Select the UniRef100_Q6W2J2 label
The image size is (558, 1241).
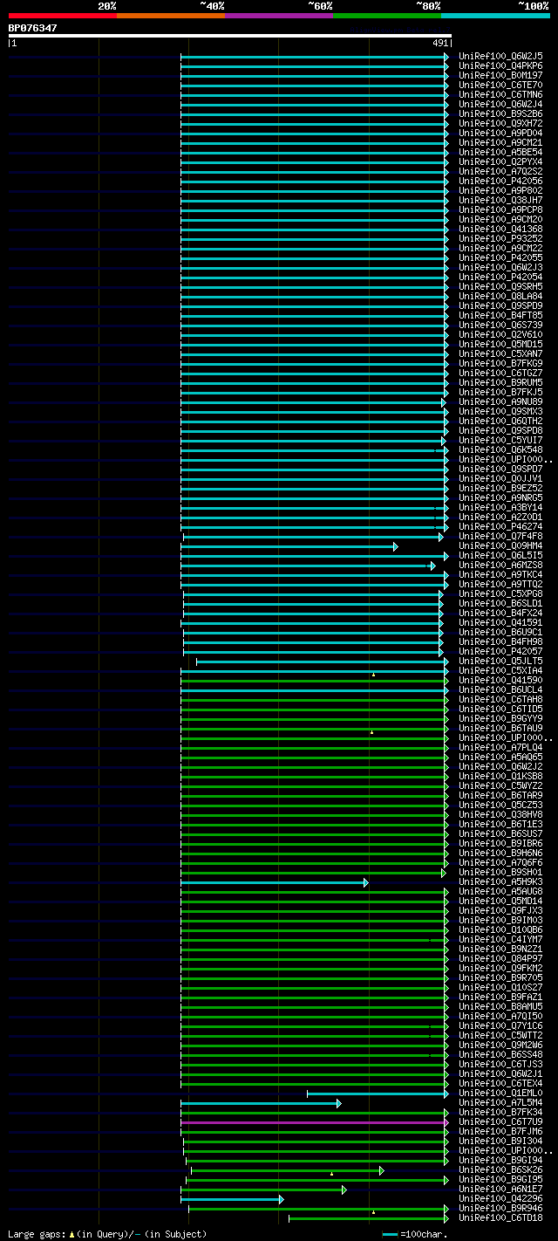(x=500, y=766)
